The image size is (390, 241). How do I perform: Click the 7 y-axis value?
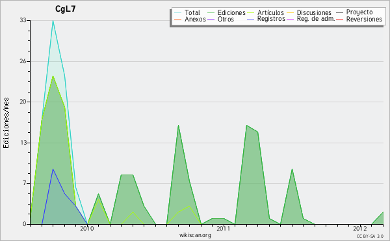(x=25, y=183)
